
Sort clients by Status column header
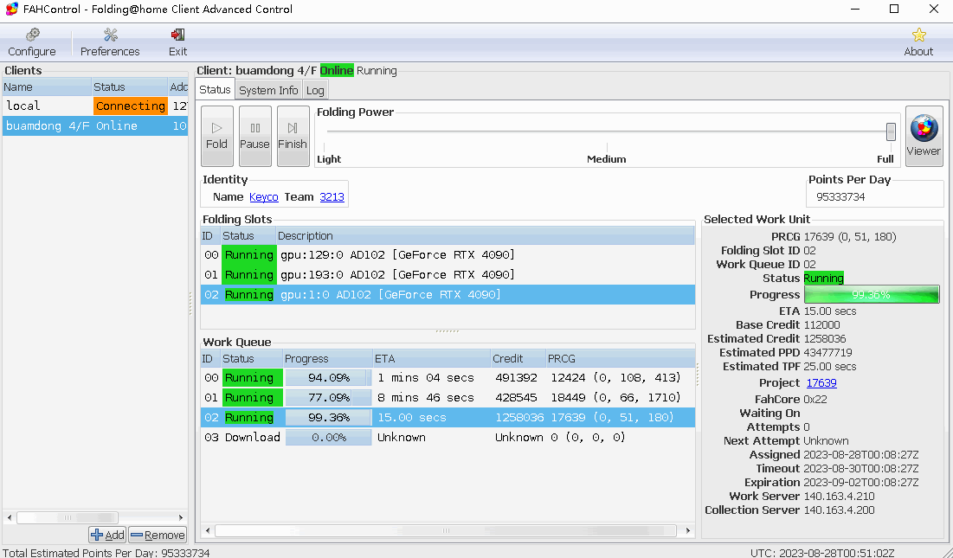pyautogui.click(x=129, y=87)
